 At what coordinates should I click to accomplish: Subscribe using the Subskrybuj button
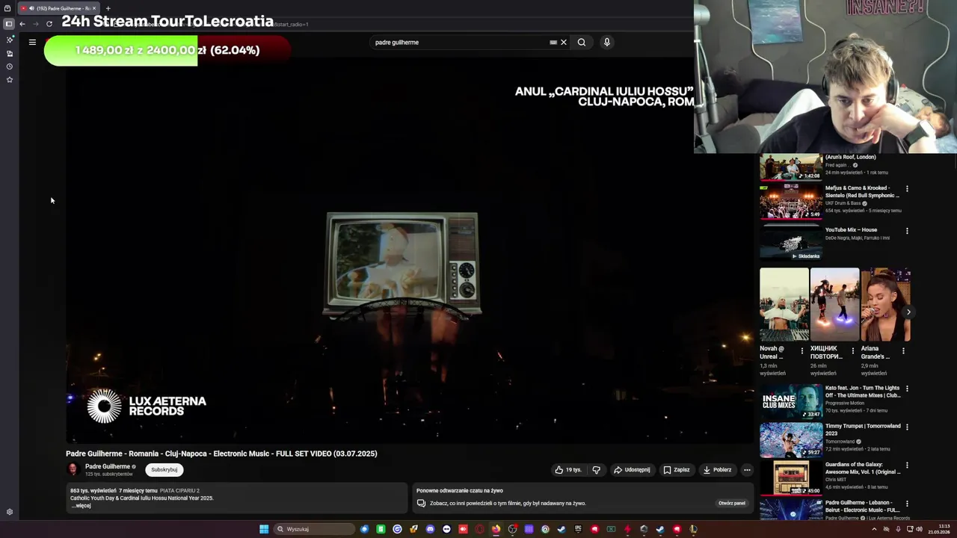(164, 470)
